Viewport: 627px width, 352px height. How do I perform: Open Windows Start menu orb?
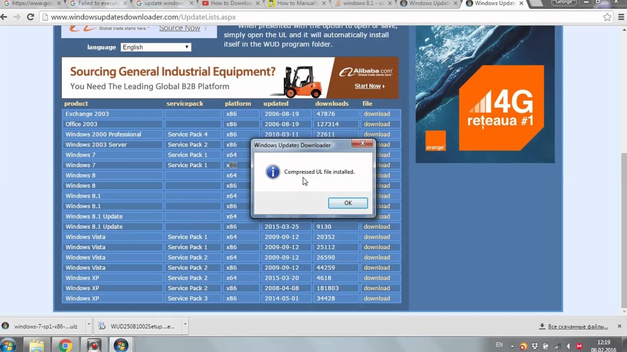pyautogui.click(x=8, y=346)
